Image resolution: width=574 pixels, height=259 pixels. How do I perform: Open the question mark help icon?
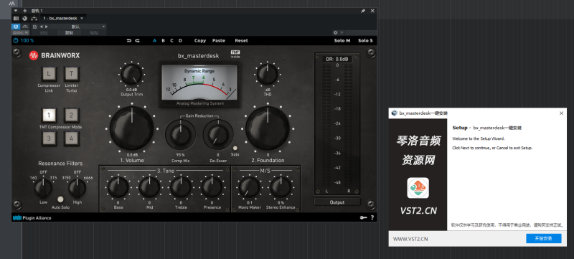coord(372,218)
